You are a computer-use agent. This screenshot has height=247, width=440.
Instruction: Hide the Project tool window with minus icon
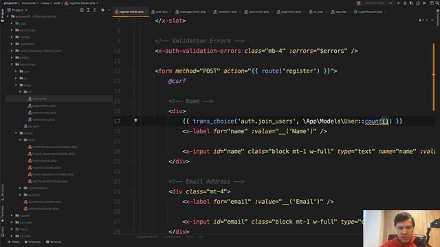coord(109,10)
